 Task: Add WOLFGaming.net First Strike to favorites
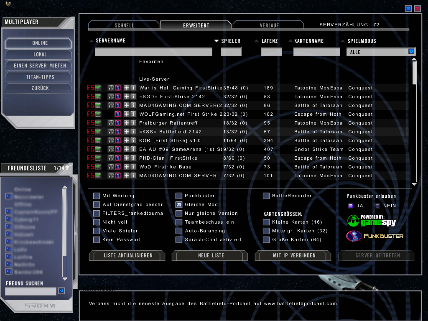[127, 114]
